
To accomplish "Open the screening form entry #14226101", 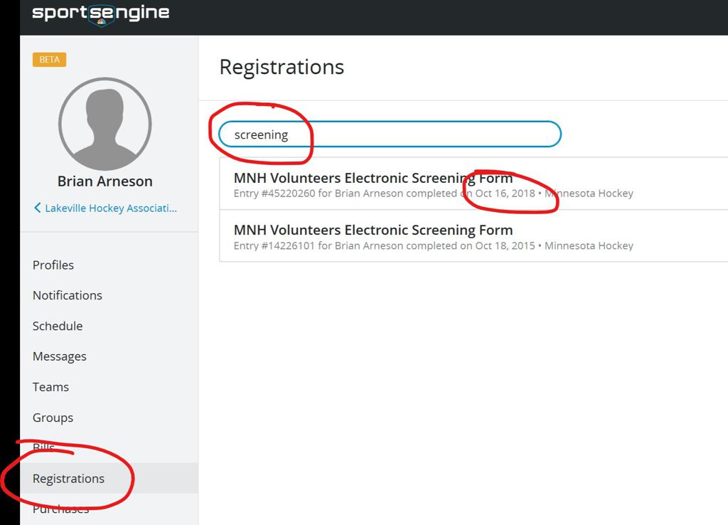I will point(373,230).
